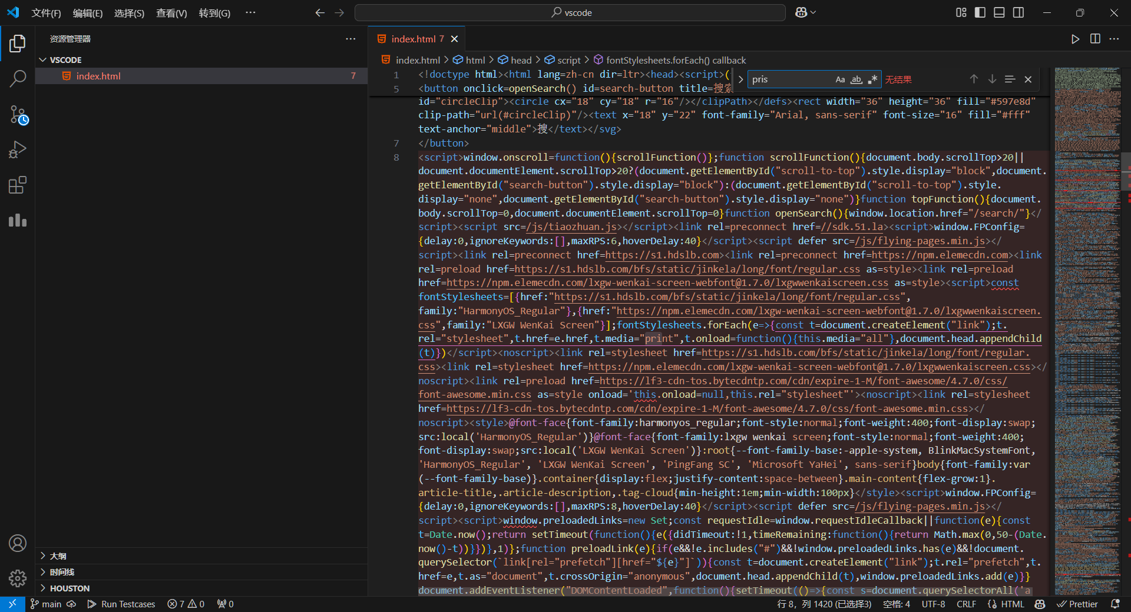
Task: Click the errors and warnings count in status bar
Action: click(186, 604)
